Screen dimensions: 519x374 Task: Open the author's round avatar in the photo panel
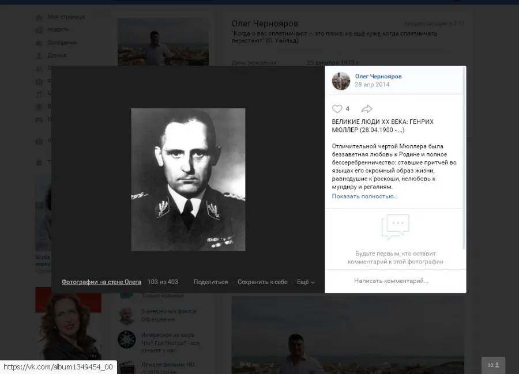click(x=341, y=81)
